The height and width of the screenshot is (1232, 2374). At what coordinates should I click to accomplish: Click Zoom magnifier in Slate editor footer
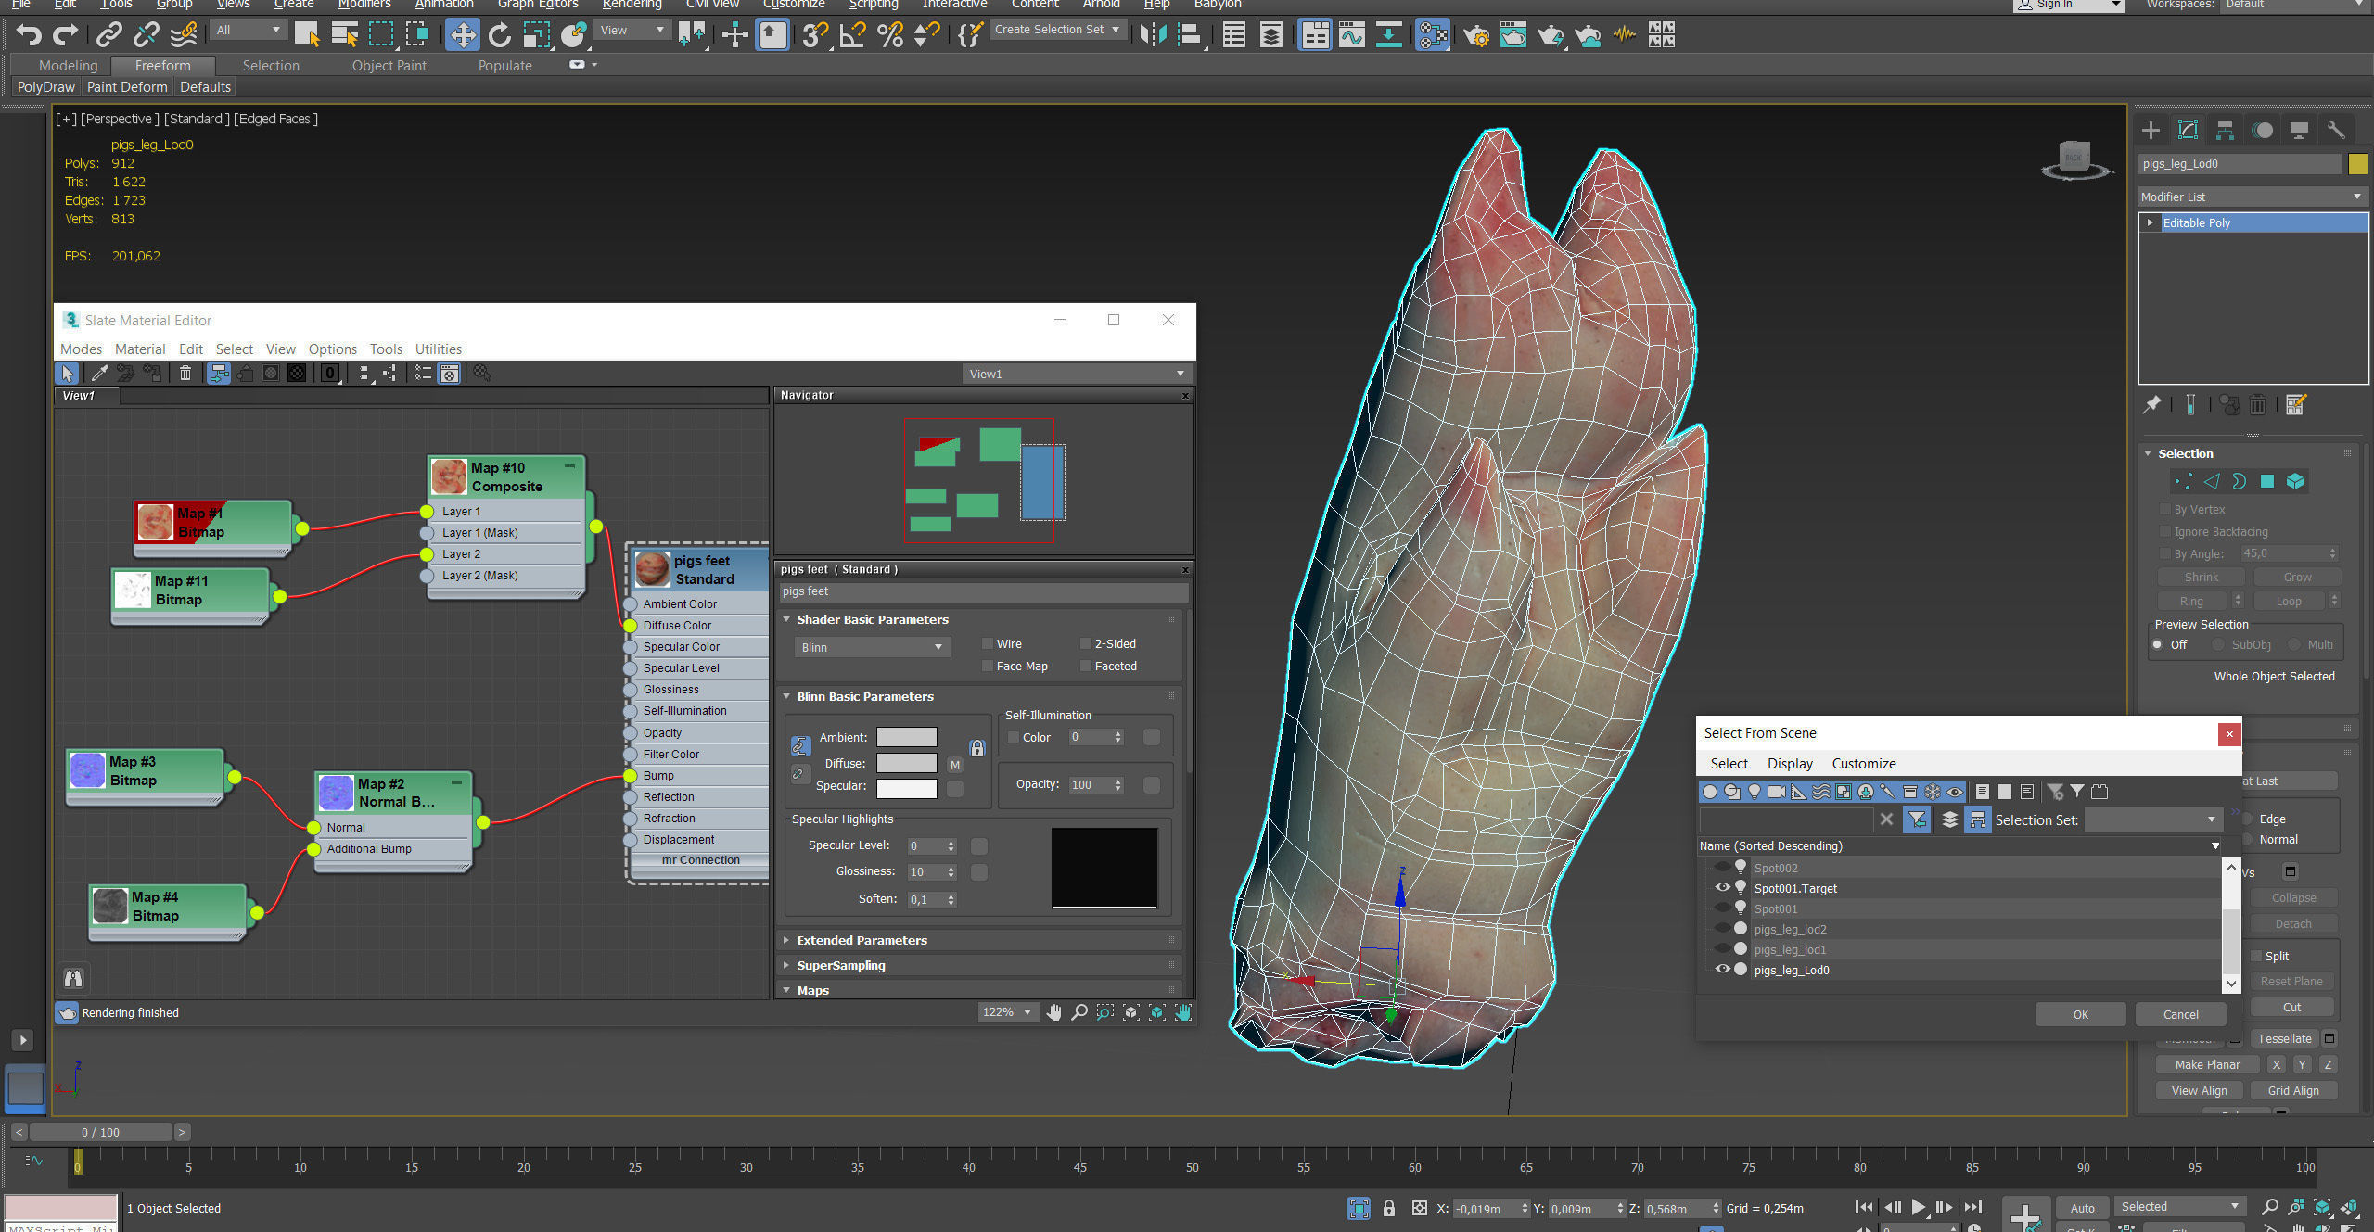tap(1079, 1012)
